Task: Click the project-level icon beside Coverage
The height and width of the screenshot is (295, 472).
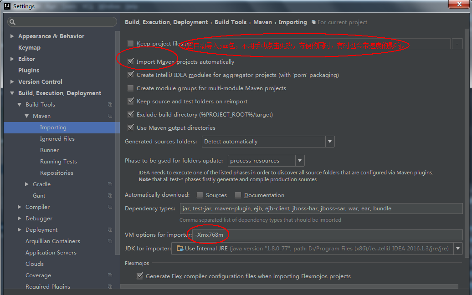Action: point(110,275)
